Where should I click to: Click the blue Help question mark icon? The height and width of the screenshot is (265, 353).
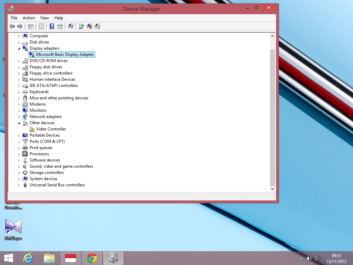click(52, 26)
